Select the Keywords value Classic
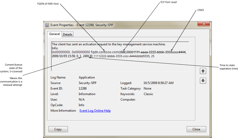 click(x=148, y=94)
